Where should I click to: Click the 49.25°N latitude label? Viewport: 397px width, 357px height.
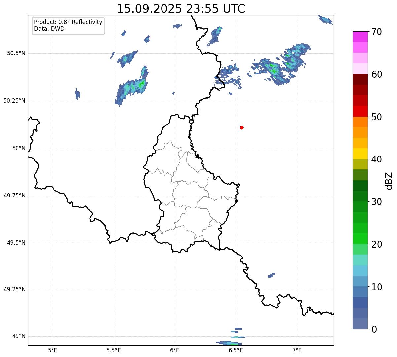(14, 290)
